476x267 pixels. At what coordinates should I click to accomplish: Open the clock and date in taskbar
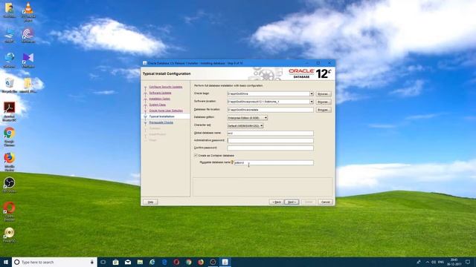click(454, 262)
